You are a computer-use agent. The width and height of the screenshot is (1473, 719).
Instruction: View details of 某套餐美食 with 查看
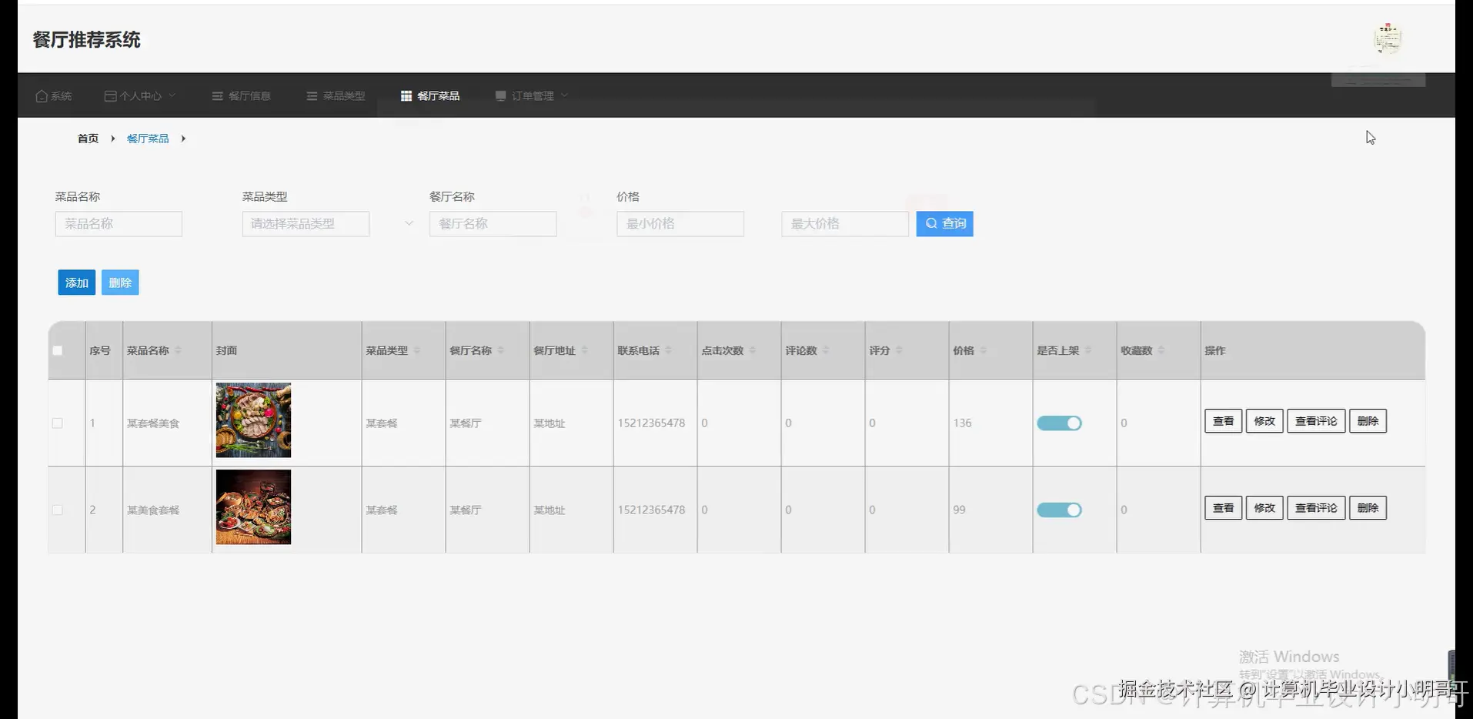(x=1223, y=421)
